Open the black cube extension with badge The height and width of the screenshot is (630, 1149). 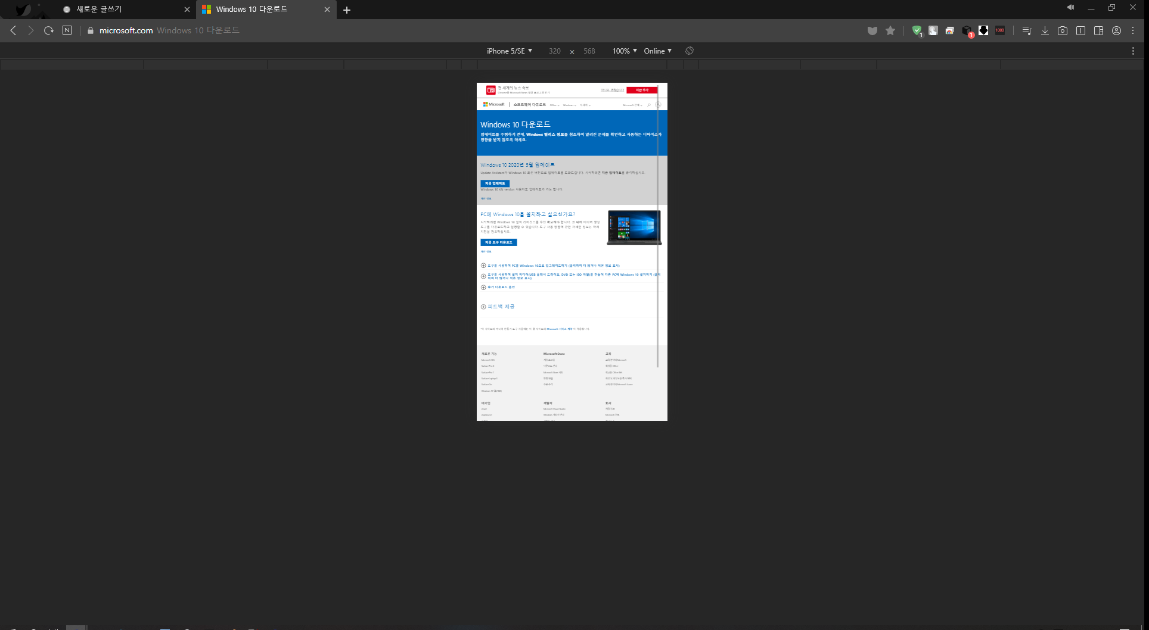[967, 31]
